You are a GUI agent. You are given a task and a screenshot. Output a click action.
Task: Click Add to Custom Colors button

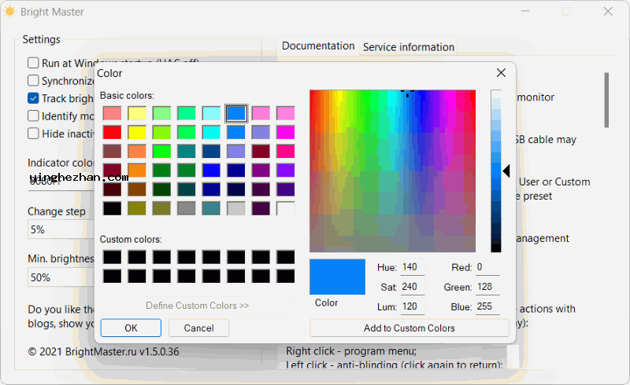click(409, 328)
